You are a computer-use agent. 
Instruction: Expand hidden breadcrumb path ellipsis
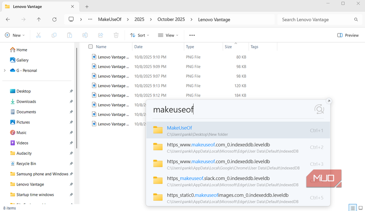90,19
